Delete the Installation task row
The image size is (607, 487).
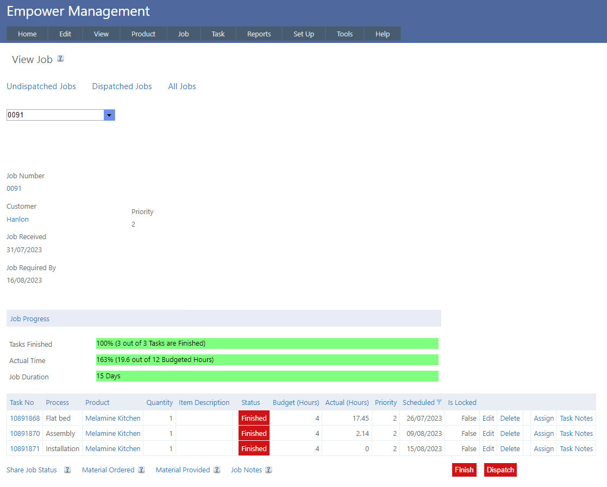pyautogui.click(x=510, y=449)
